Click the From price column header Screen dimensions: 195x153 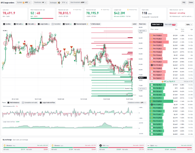pos(182,30)
